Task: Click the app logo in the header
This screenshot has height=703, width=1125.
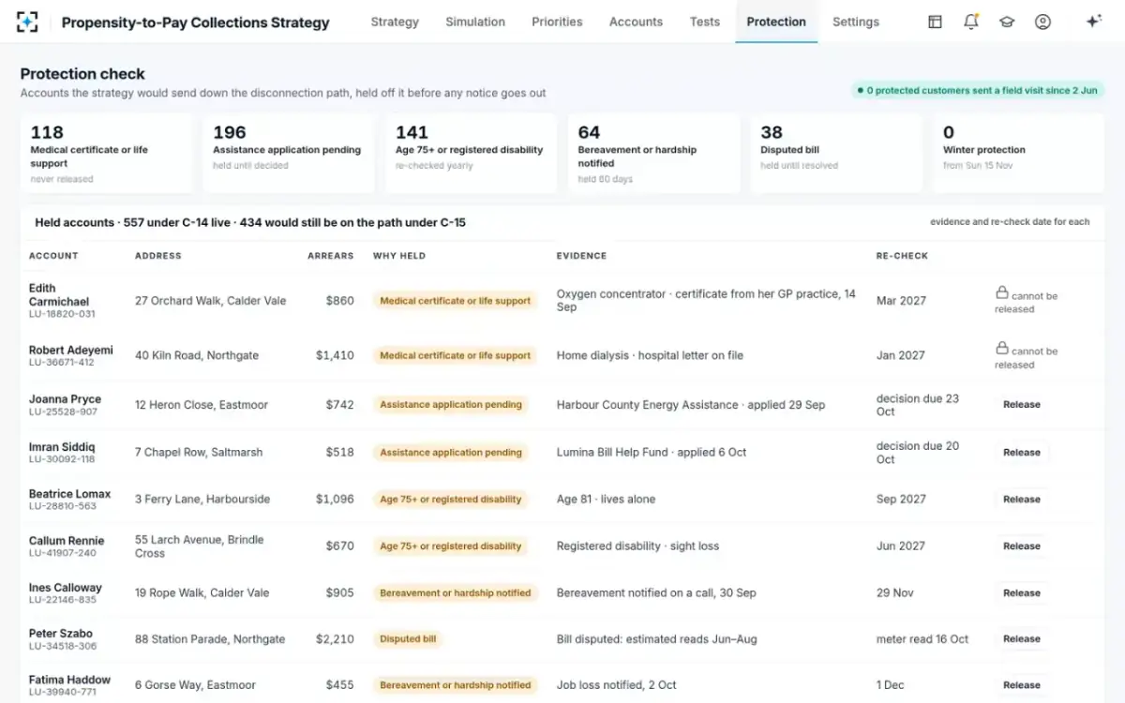Action: [x=27, y=22]
